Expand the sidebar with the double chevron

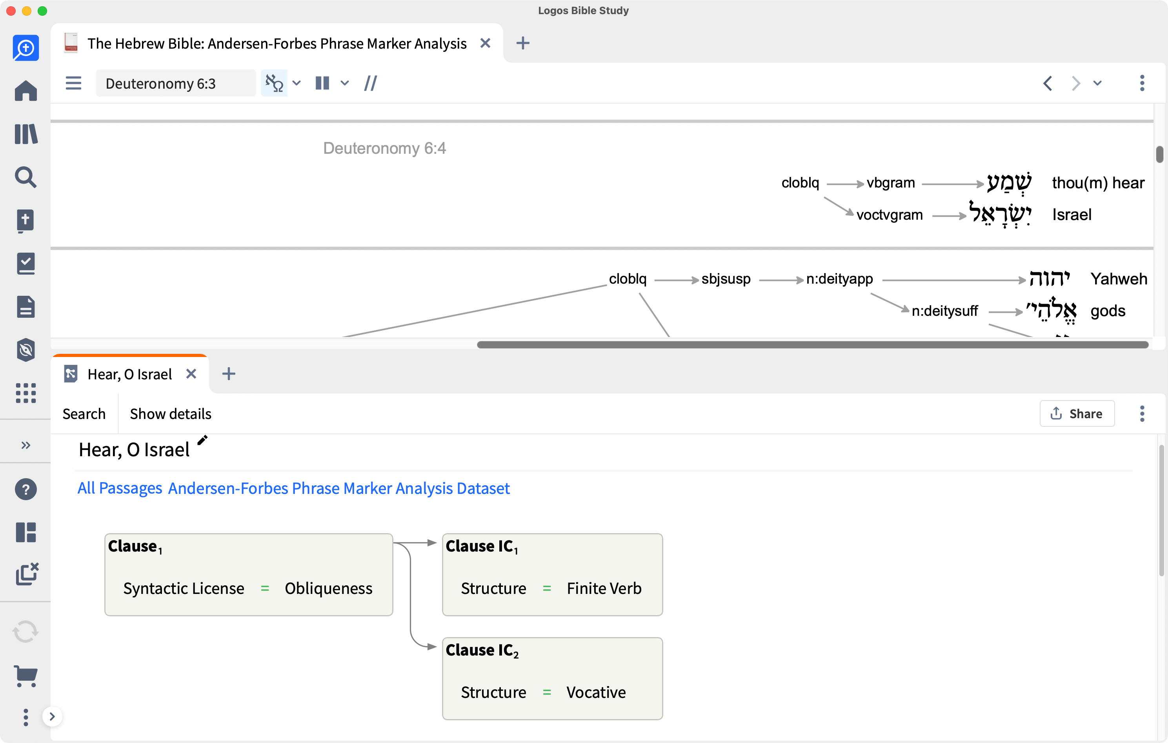click(x=26, y=445)
